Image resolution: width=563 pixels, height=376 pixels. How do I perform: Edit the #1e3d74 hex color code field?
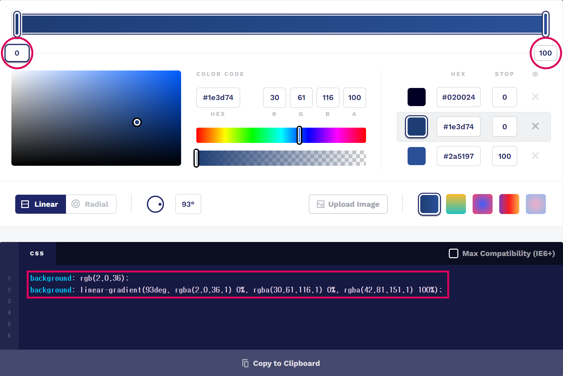click(218, 97)
